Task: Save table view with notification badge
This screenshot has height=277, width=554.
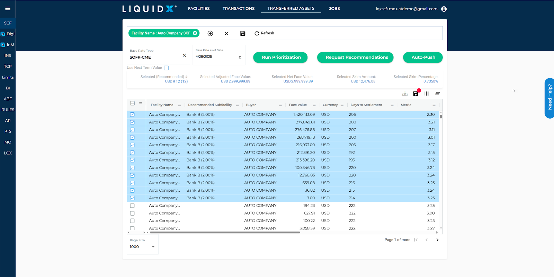Action: click(416, 94)
